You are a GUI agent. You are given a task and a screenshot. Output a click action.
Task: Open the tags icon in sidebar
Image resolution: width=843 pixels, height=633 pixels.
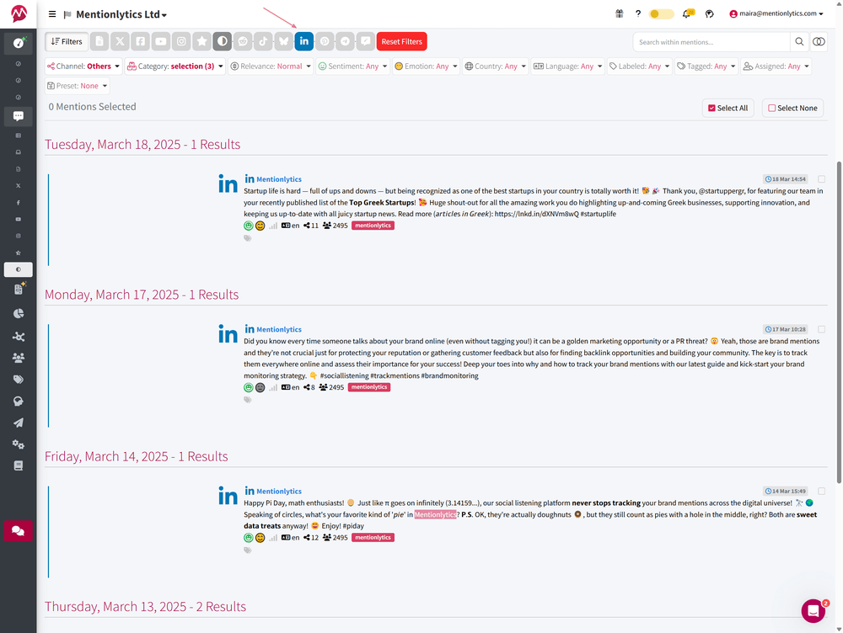point(19,380)
